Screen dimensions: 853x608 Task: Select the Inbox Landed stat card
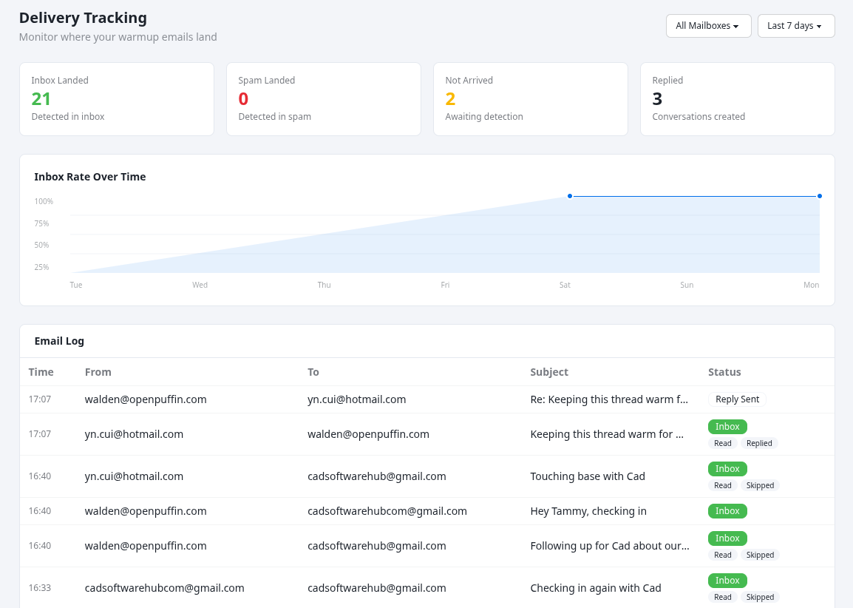116,98
